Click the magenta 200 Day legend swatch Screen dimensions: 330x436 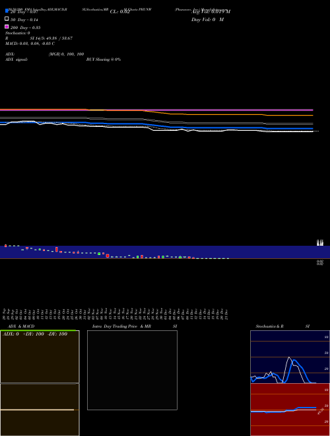click(x=7, y=26)
